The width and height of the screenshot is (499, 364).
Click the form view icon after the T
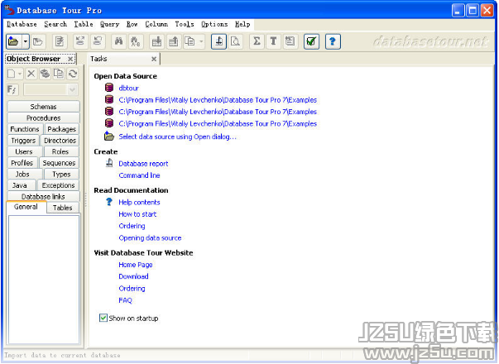pos(290,41)
